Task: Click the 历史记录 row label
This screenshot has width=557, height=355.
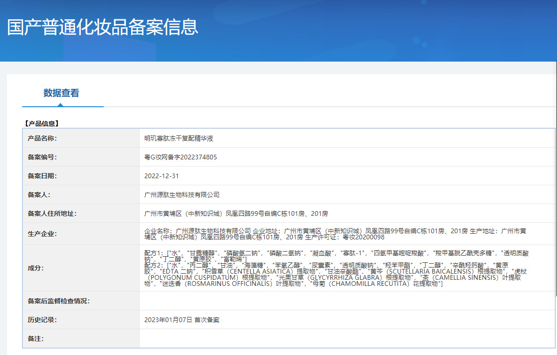Action: (42, 320)
